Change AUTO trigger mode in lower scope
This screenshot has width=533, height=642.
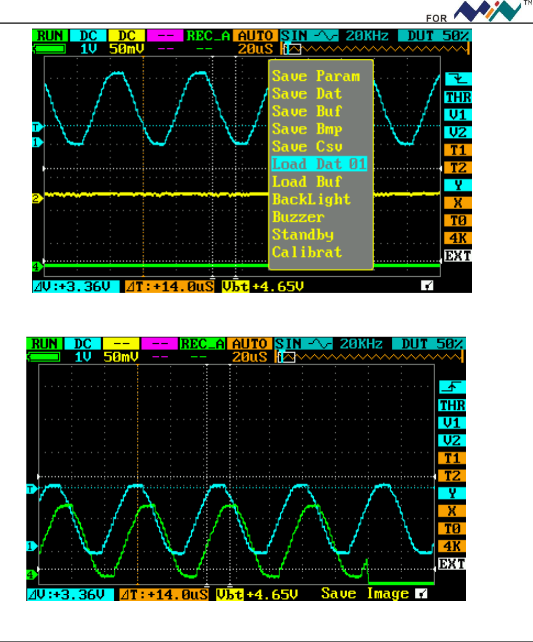(x=249, y=344)
